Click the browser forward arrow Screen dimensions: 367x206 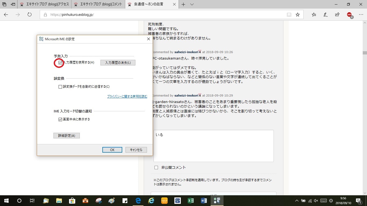tap(18, 15)
